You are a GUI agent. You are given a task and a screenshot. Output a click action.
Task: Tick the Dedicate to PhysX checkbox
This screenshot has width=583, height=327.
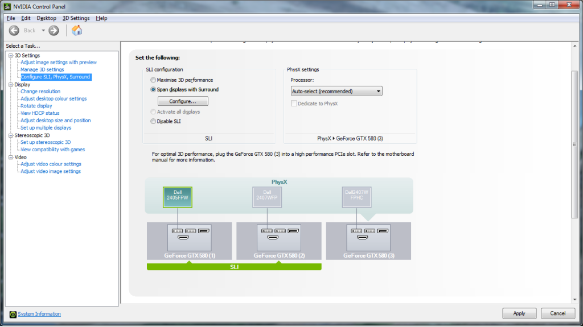point(294,104)
